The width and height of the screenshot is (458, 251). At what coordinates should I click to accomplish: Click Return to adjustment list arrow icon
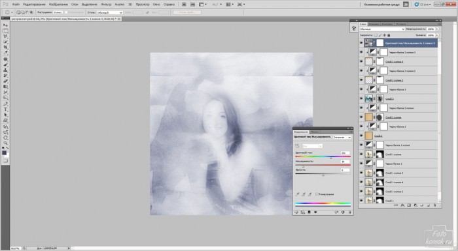tap(296, 213)
